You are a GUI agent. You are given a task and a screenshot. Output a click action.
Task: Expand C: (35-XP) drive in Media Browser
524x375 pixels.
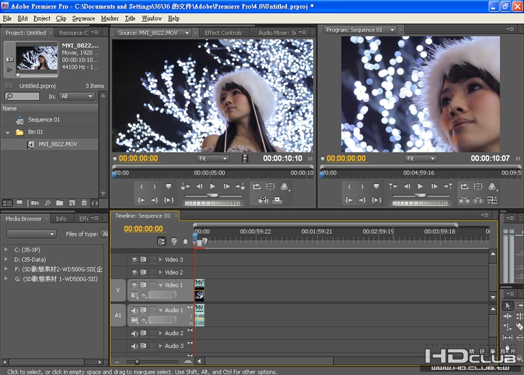click(x=6, y=249)
